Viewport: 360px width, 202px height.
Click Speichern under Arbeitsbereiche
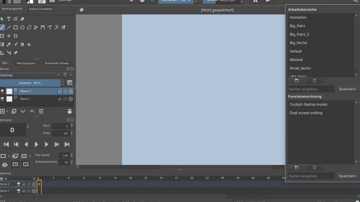point(347,89)
